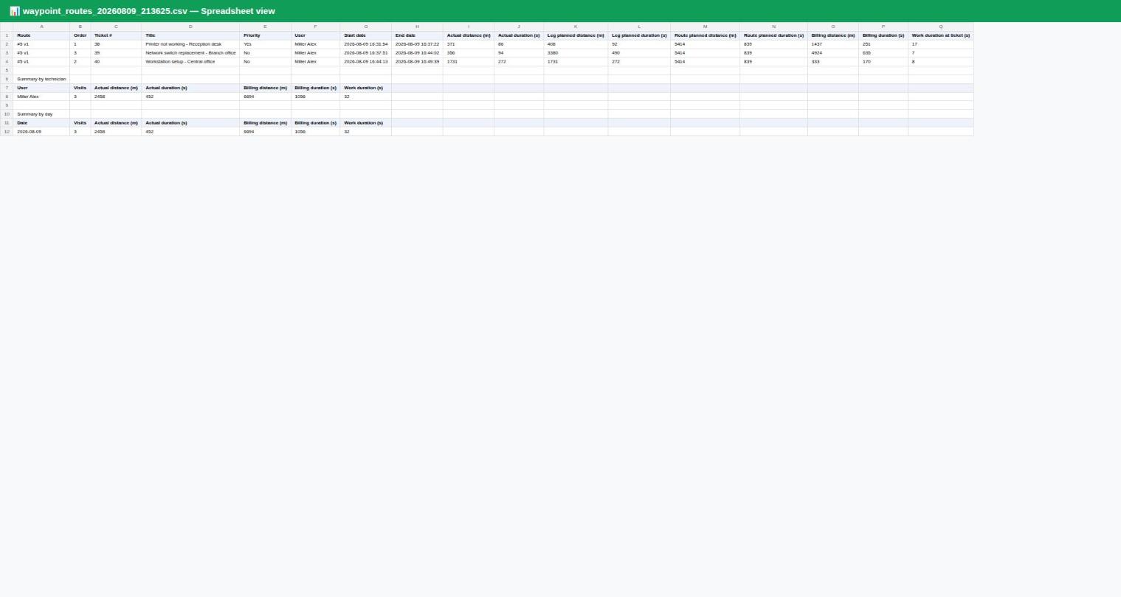Click leg planned distance value 3380
Screen dimensions: 1121x597
click(576, 53)
